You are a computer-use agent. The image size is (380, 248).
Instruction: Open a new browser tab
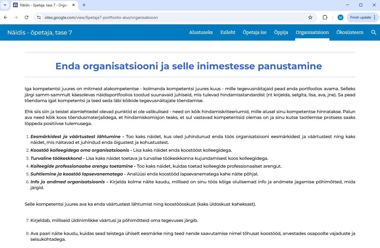tap(84, 5)
